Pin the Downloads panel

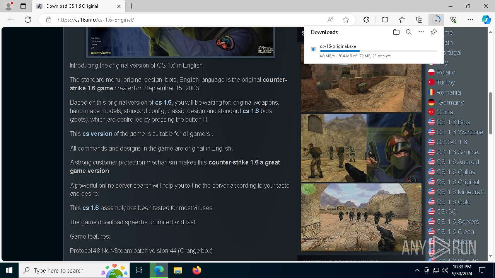point(434,32)
